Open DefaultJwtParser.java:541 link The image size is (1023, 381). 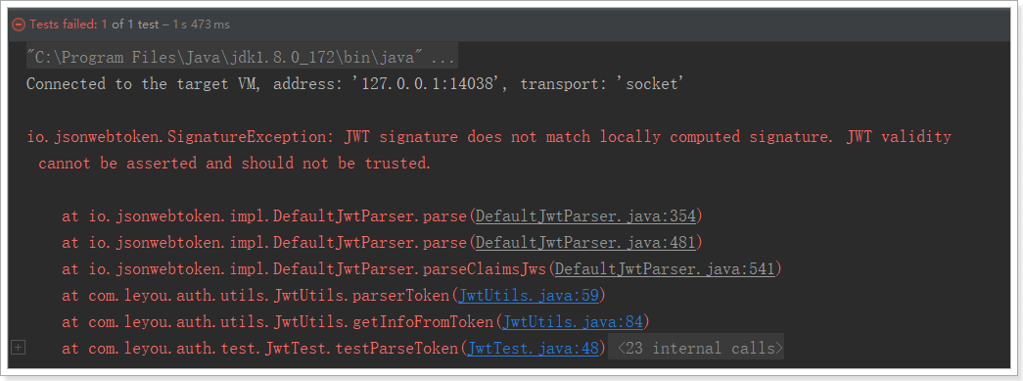tap(664, 268)
